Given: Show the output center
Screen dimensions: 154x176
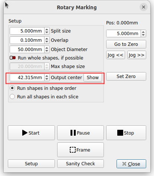Looking at the screenshot, I should click(x=93, y=78).
